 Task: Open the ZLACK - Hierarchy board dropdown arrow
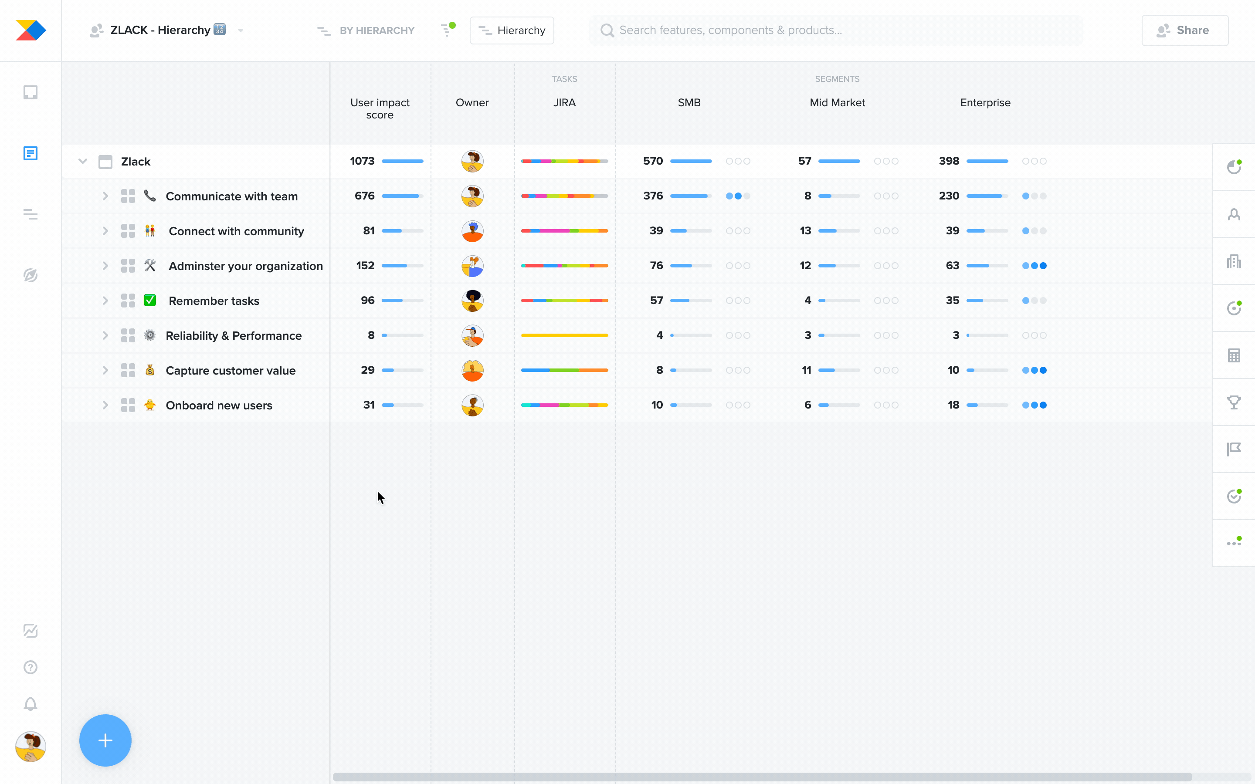[x=241, y=30]
